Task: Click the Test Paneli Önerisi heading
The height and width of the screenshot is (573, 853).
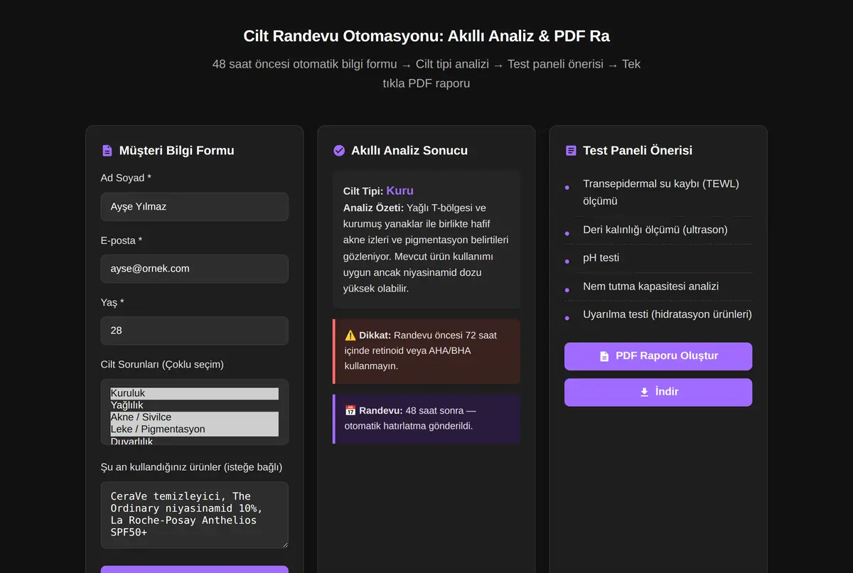Action: coord(638,151)
